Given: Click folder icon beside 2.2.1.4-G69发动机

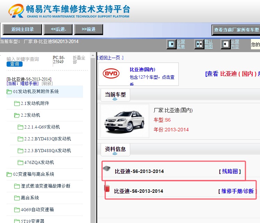Looking at the screenshot, I should point(20,127).
